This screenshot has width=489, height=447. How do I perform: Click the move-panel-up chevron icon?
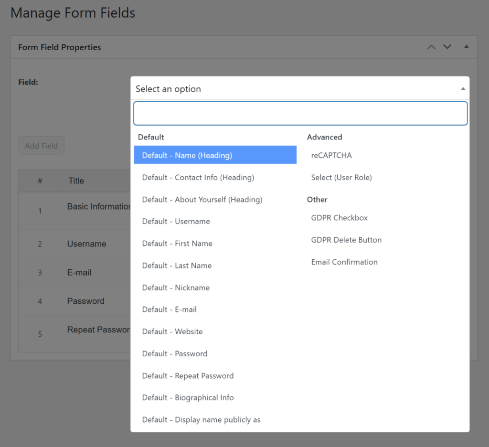pos(431,47)
